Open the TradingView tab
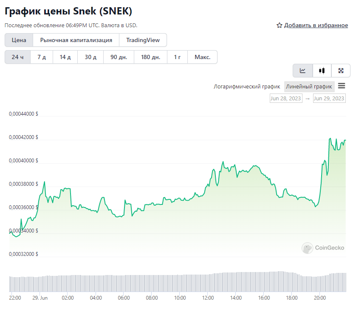This screenshot has width=356, height=309. (143, 40)
